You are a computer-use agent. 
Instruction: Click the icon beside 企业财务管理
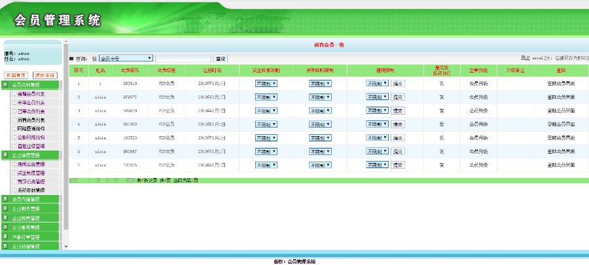6,208
